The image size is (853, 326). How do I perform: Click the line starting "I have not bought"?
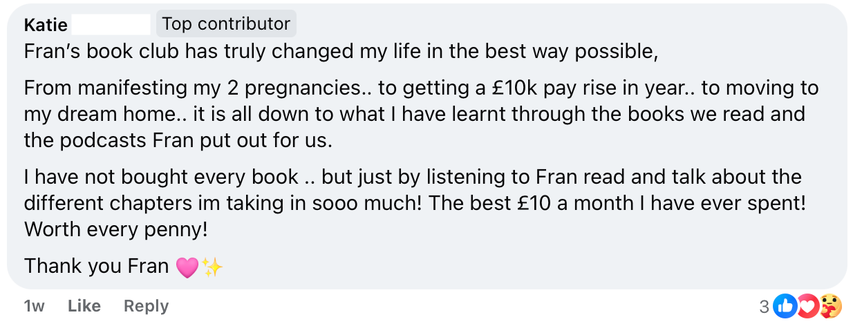[x=413, y=177]
